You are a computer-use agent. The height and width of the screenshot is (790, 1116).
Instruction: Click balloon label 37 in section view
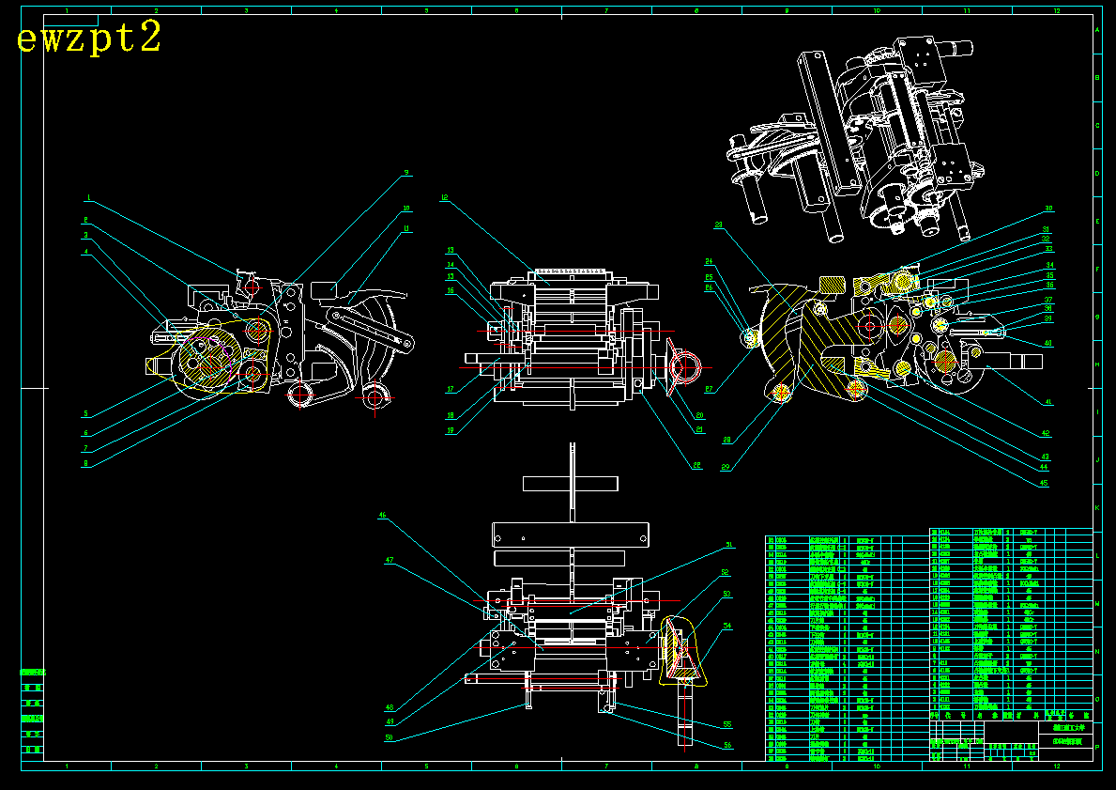pos(1048,300)
